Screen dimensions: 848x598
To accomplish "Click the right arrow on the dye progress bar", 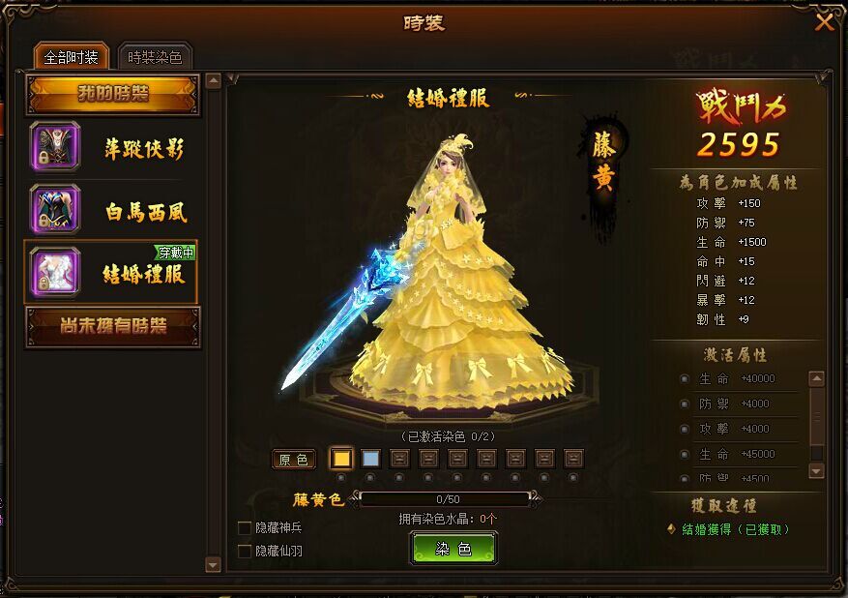I will 535,498.
